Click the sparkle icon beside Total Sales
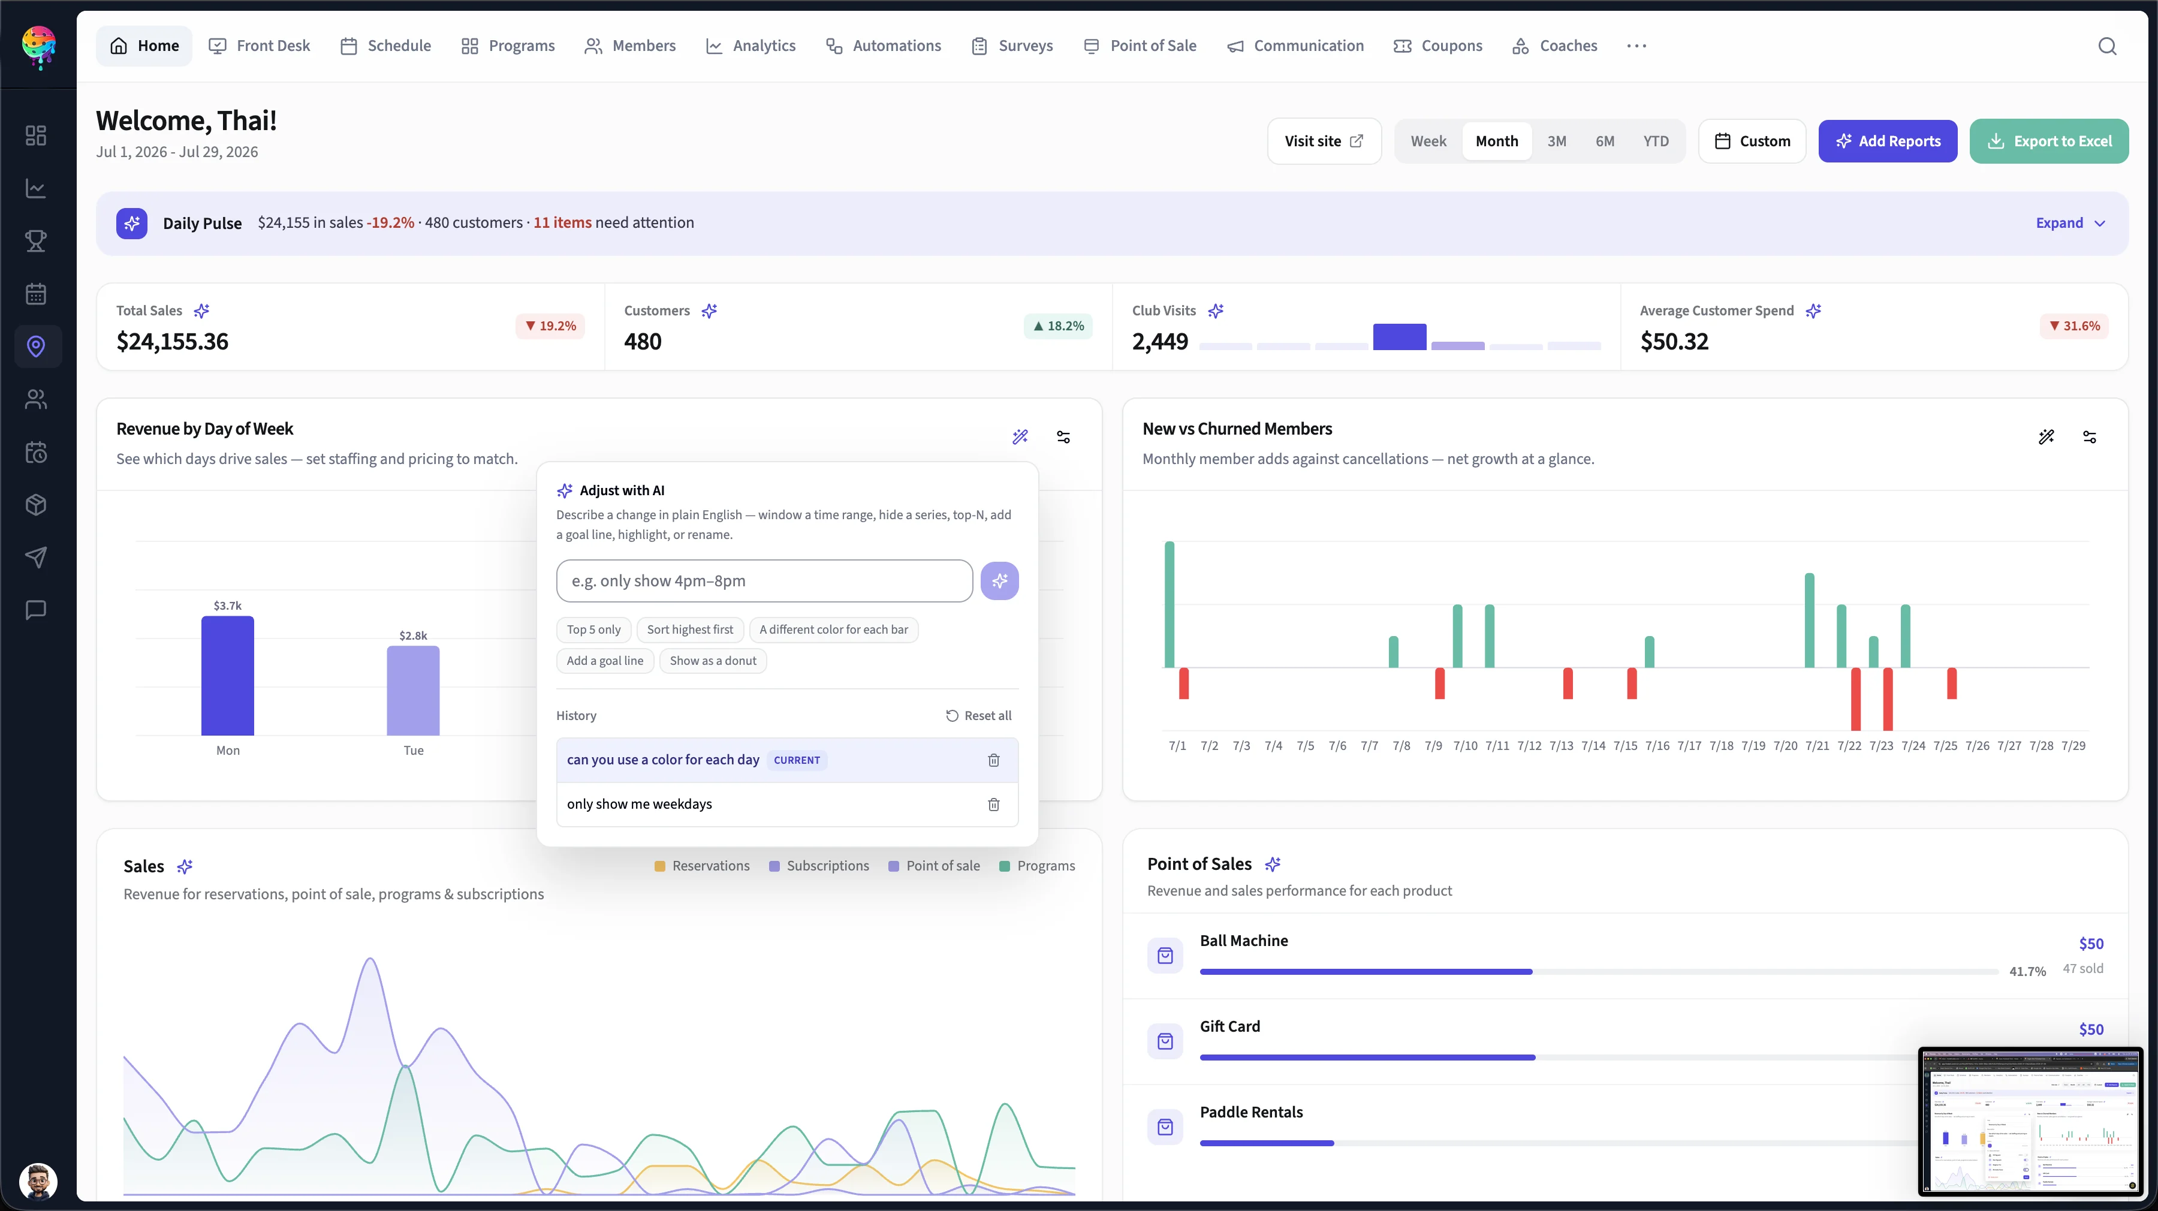This screenshot has height=1211, width=2158. (201, 311)
